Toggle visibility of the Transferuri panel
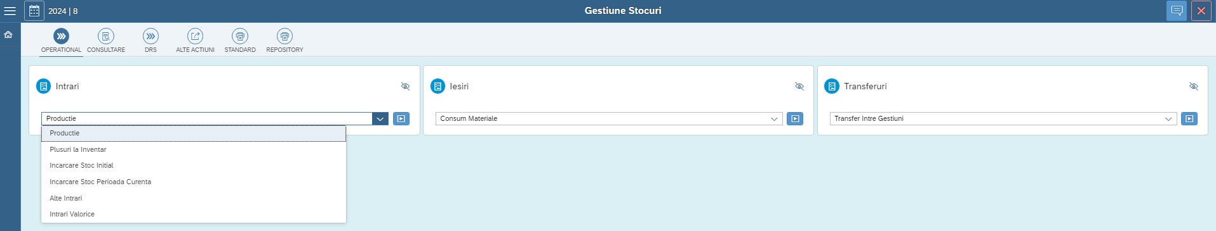Viewport: 1216px width, 231px height. 1194,86
